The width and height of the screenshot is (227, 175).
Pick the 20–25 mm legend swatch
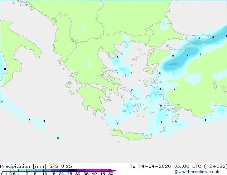point(64,170)
